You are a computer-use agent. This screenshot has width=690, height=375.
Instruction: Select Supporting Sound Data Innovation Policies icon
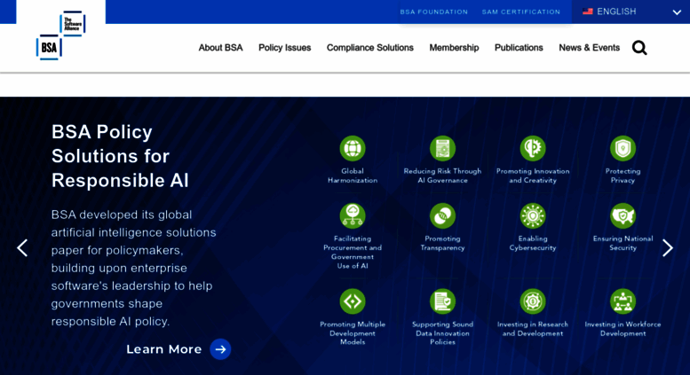443,301
